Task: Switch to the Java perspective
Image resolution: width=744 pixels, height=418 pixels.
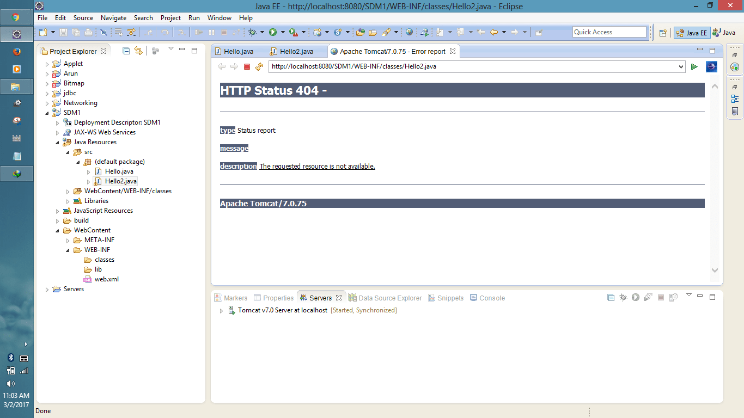Action: [724, 33]
